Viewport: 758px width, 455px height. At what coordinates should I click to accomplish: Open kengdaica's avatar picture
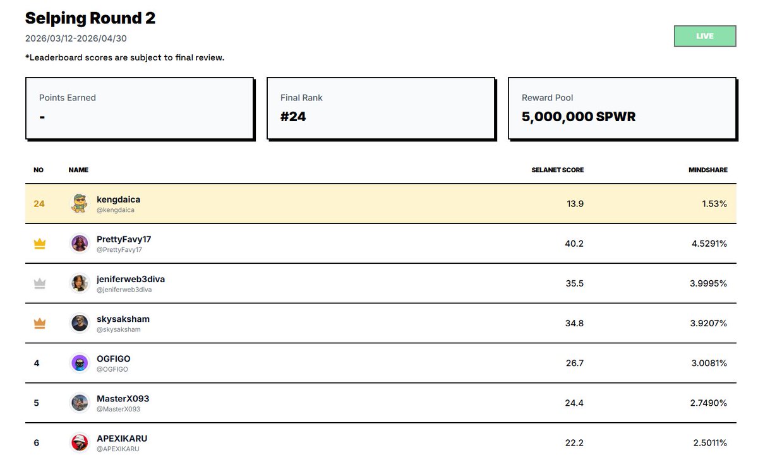pos(80,204)
